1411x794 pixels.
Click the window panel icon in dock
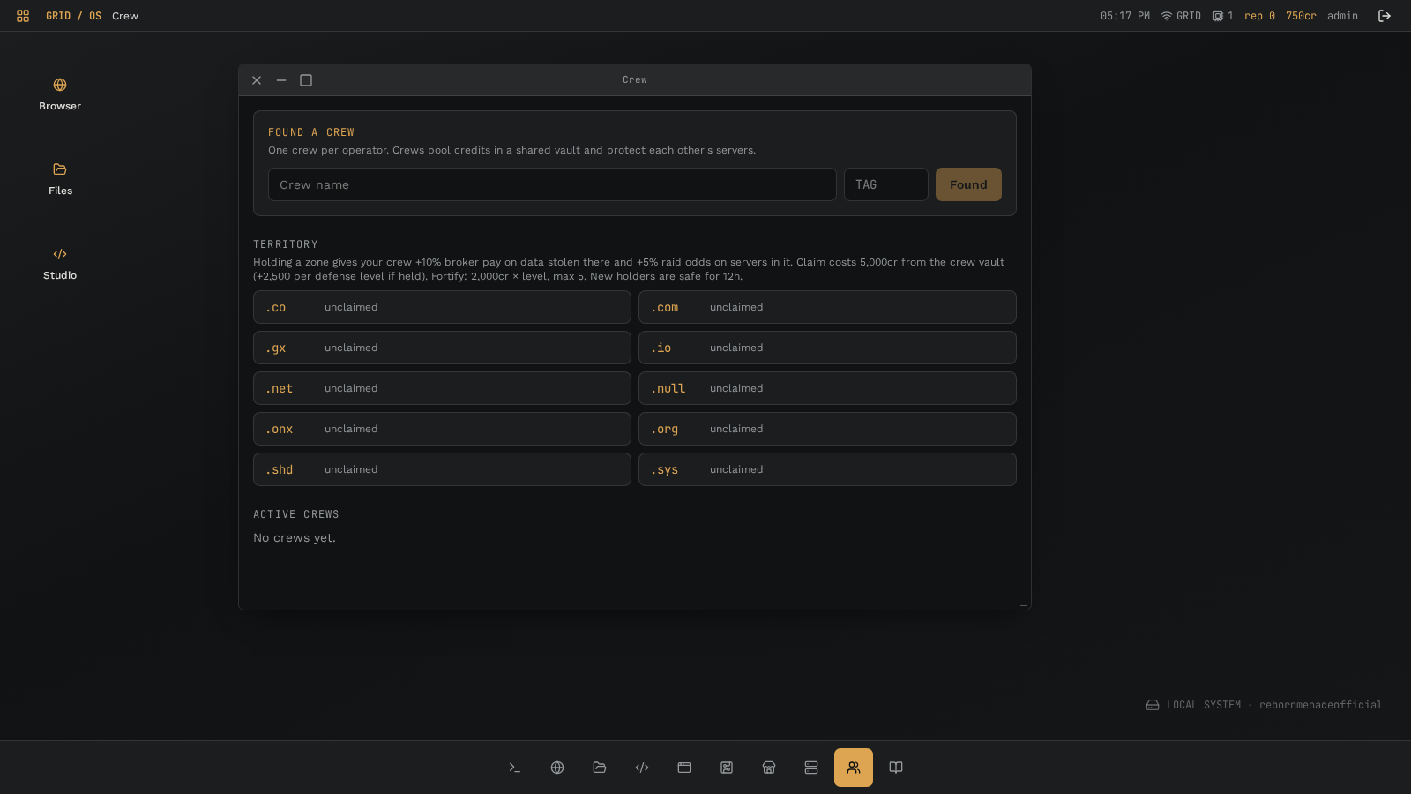click(684, 768)
